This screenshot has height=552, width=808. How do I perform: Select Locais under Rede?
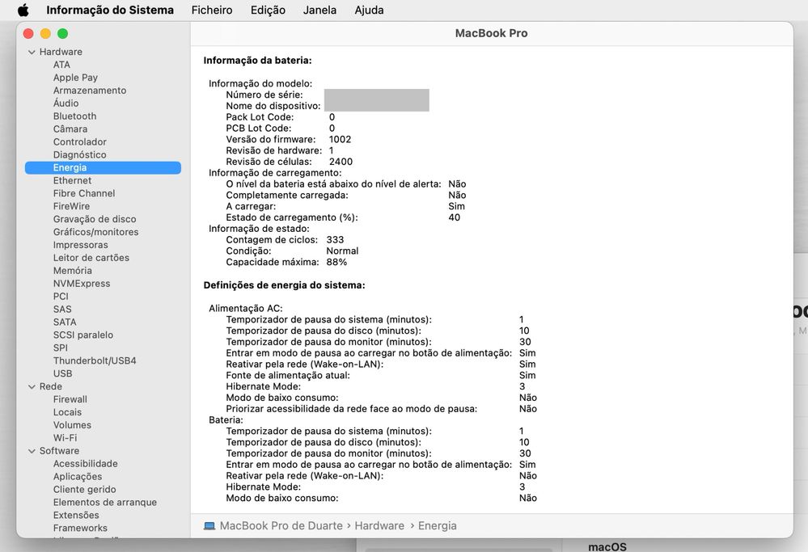(x=67, y=412)
